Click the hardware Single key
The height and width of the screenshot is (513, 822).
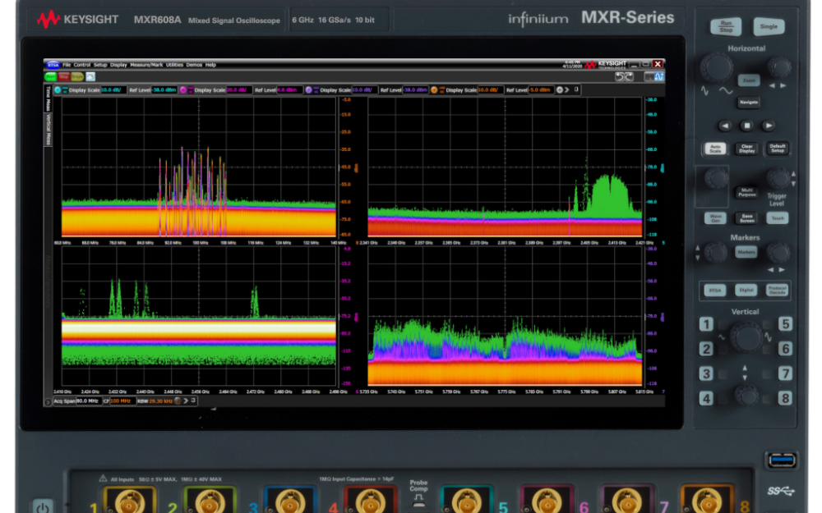[x=769, y=27]
